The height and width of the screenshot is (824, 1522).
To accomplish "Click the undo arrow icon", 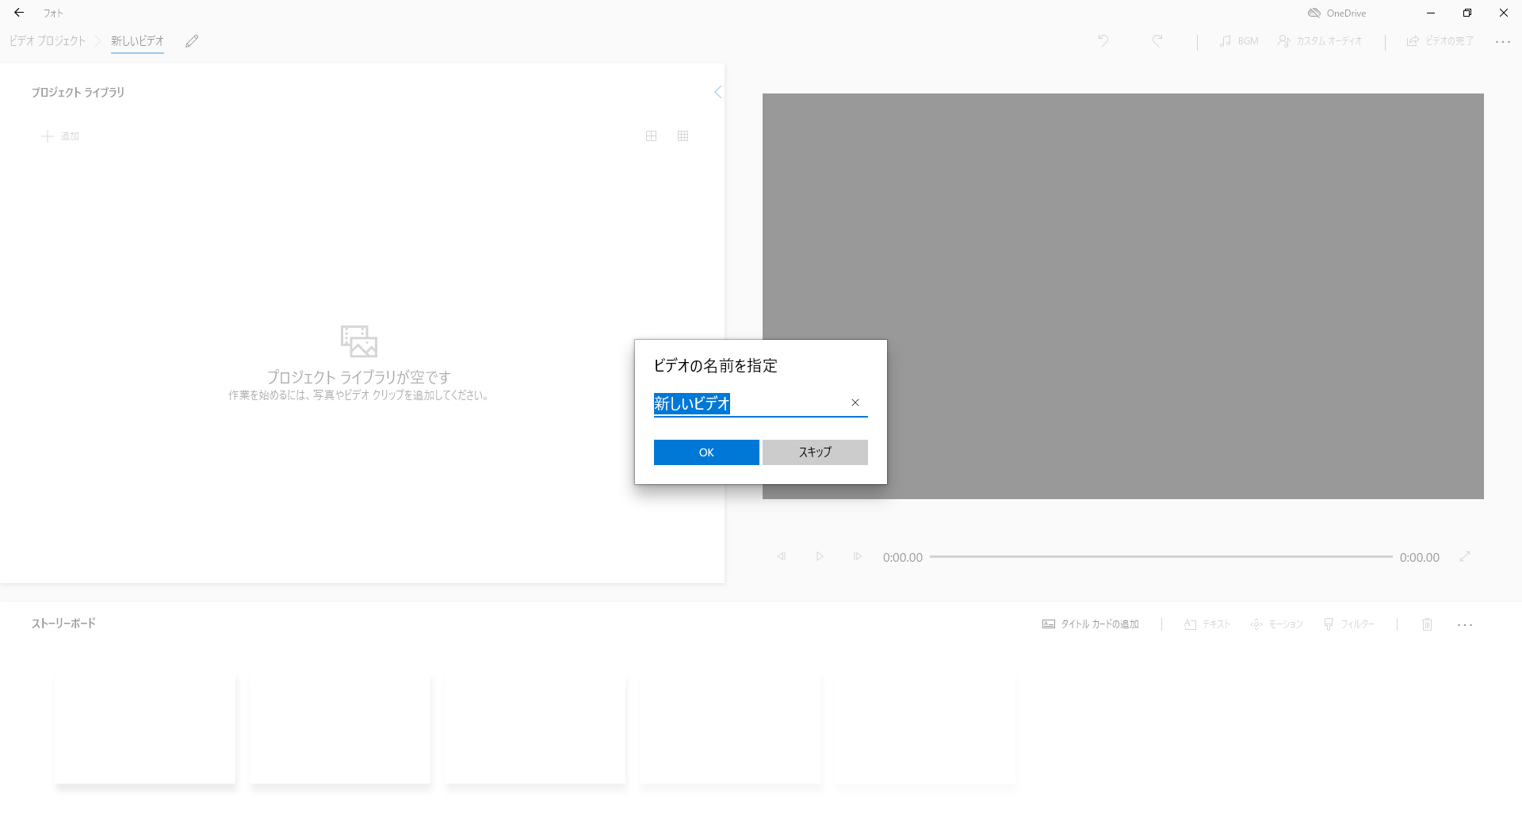I will (1103, 40).
